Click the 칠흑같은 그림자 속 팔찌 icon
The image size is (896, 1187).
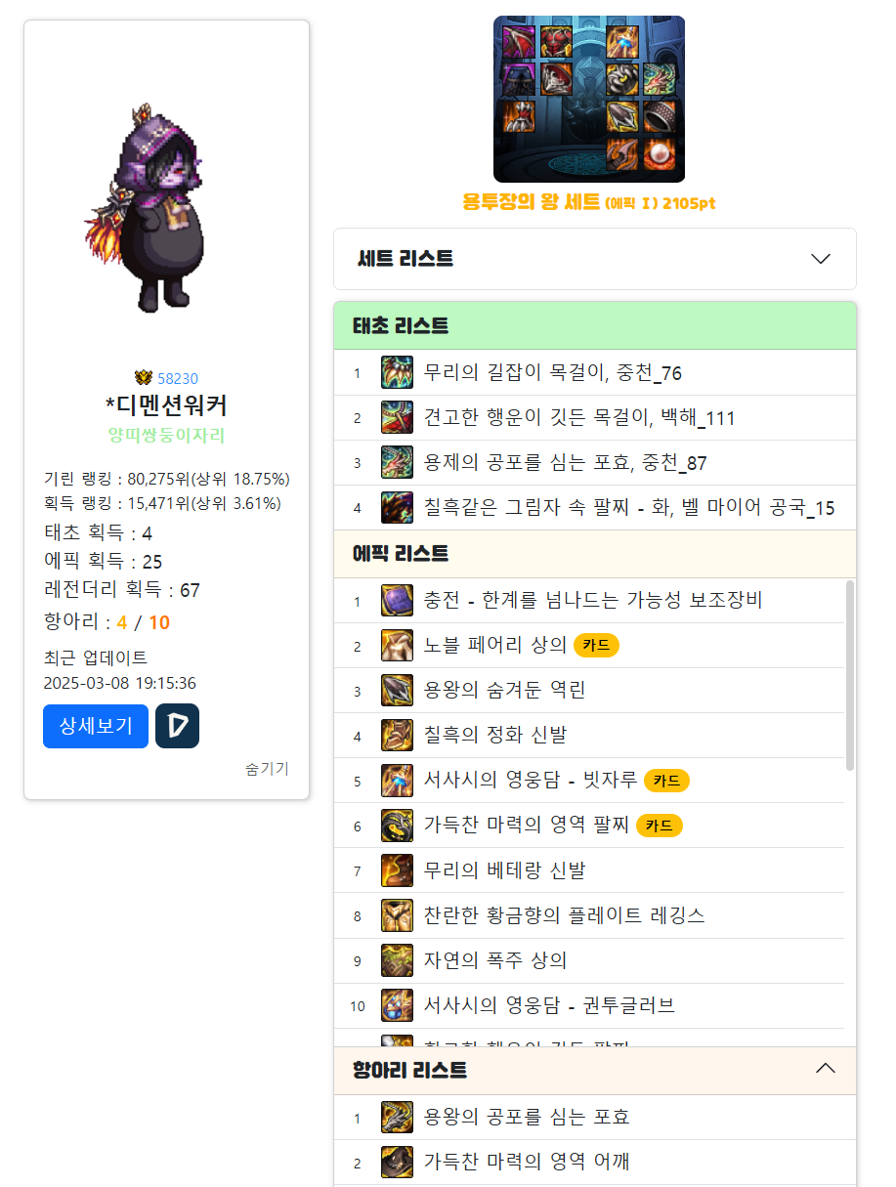[x=397, y=507]
